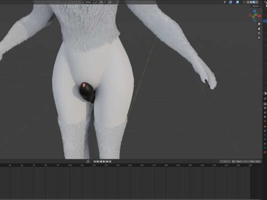Switch to wireframe viewport shading
Screen dimensions: 267x200
click(x=248, y=2)
